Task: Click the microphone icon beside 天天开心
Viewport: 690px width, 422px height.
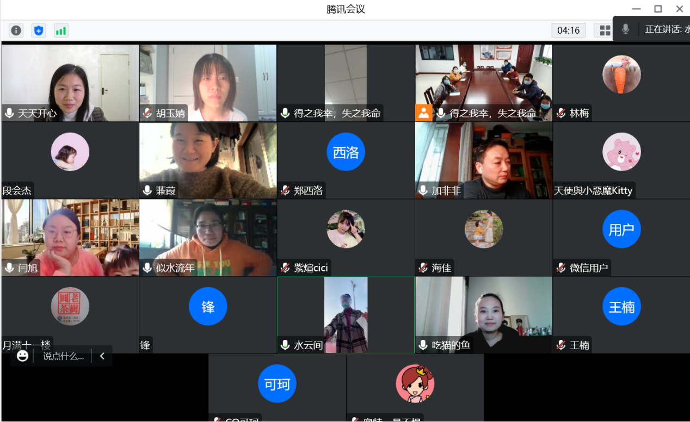Action: (x=9, y=113)
